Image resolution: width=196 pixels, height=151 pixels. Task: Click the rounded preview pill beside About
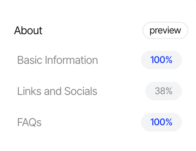pyautogui.click(x=165, y=30)
